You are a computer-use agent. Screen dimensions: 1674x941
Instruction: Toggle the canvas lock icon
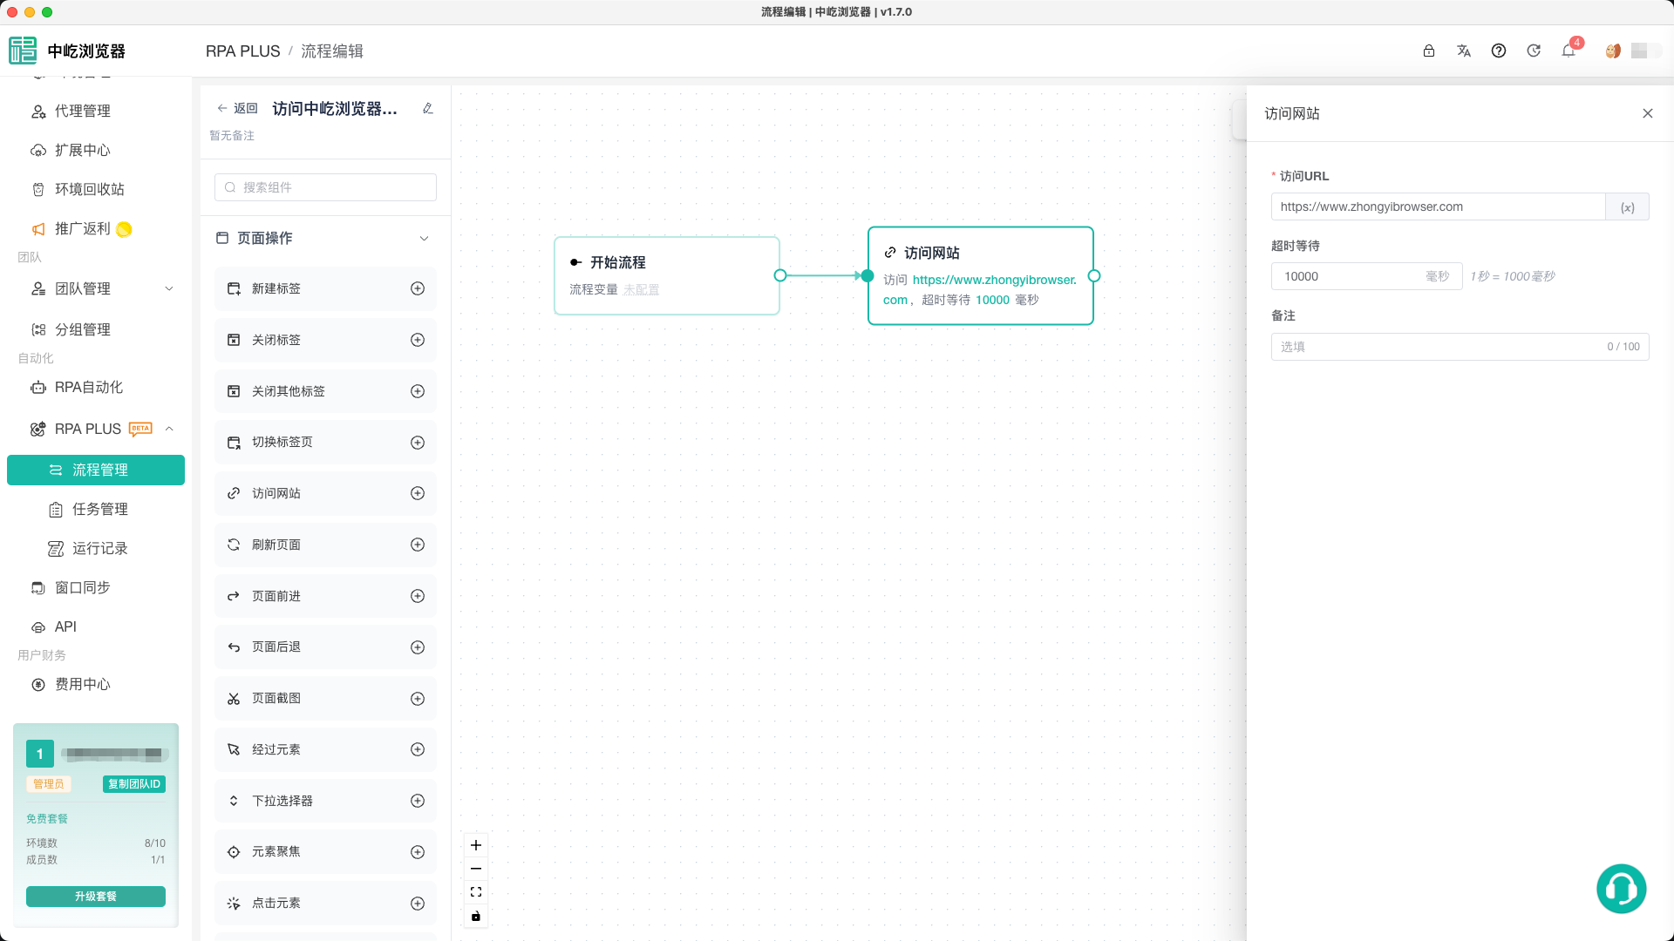click(x=476, y=916)
